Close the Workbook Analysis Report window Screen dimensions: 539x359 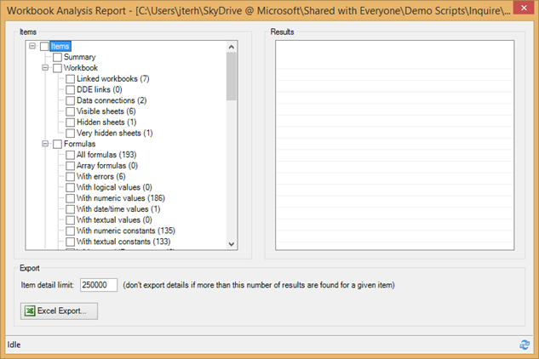point(524,8)
